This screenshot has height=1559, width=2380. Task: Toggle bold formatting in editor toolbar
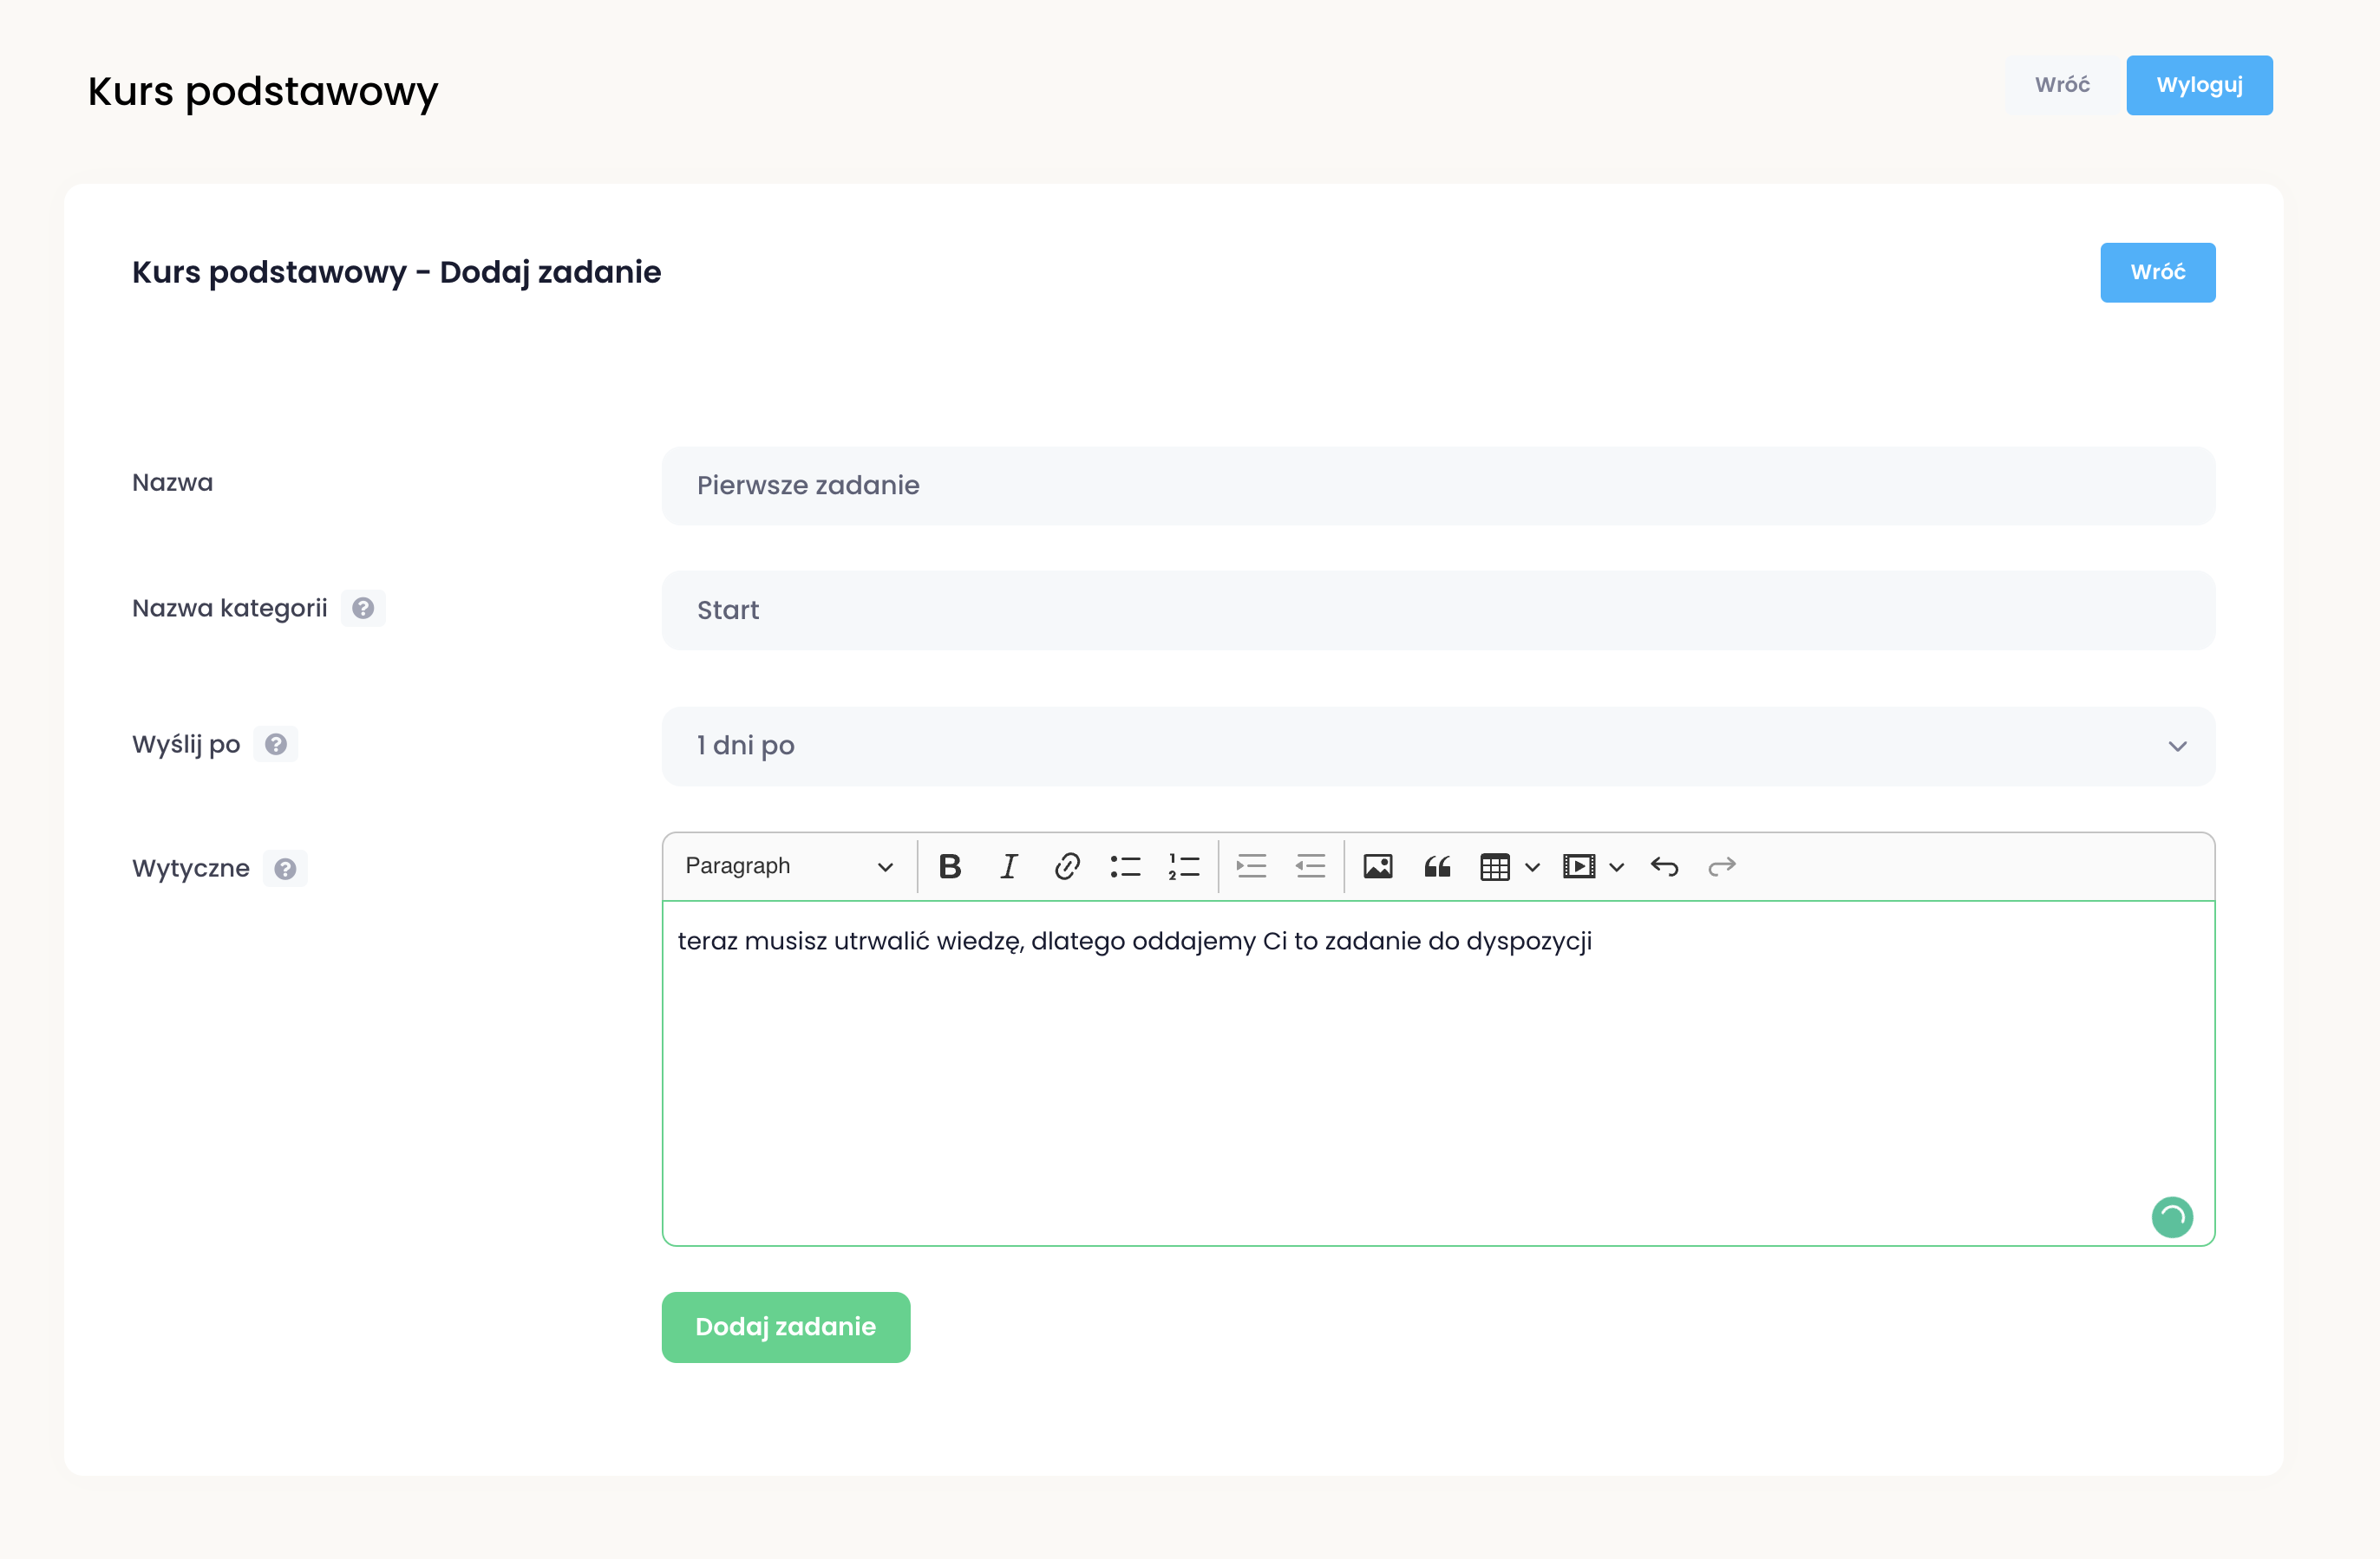tap(949, 866)
